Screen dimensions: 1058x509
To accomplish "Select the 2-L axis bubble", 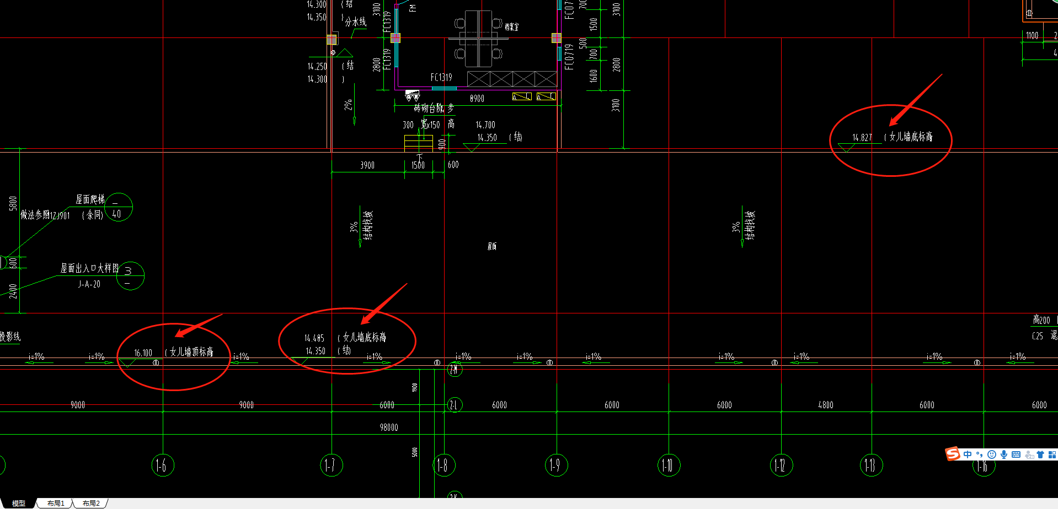I will (455, 405).
